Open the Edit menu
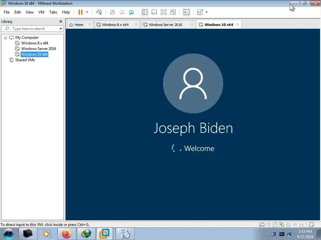Viewport: 321px width, 240px height. click(18, 12)
